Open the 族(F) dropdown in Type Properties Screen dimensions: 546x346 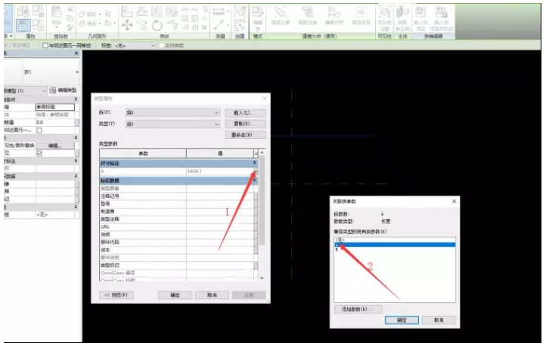(x=172, y=113)
